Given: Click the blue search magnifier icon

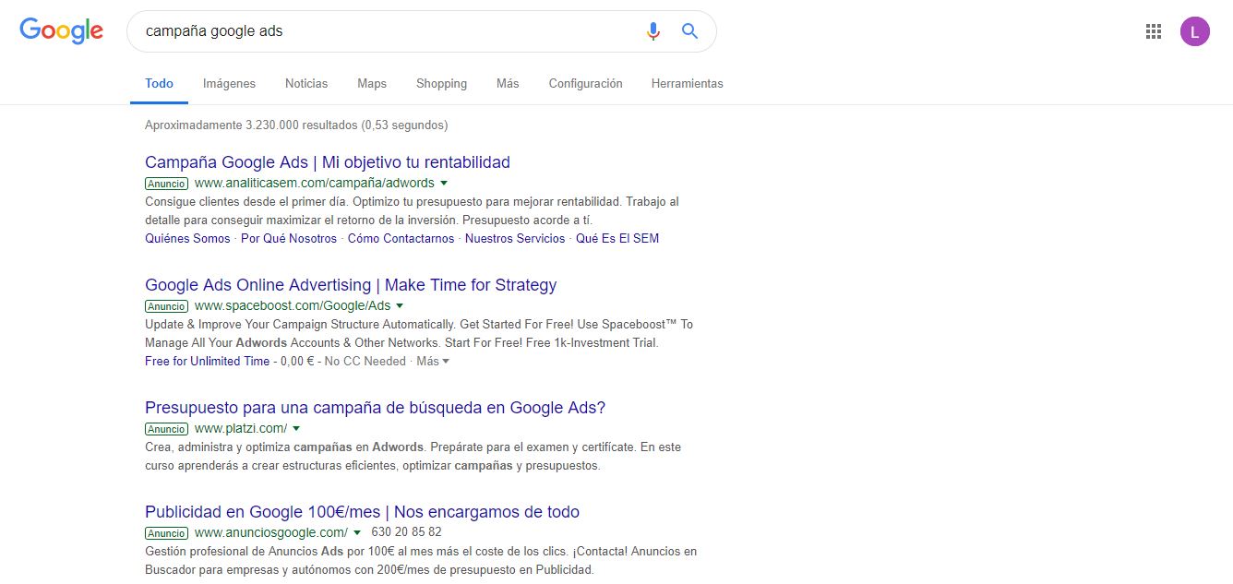Looking at the screenshot, I should pyautogui.click(x=689, y=31).
